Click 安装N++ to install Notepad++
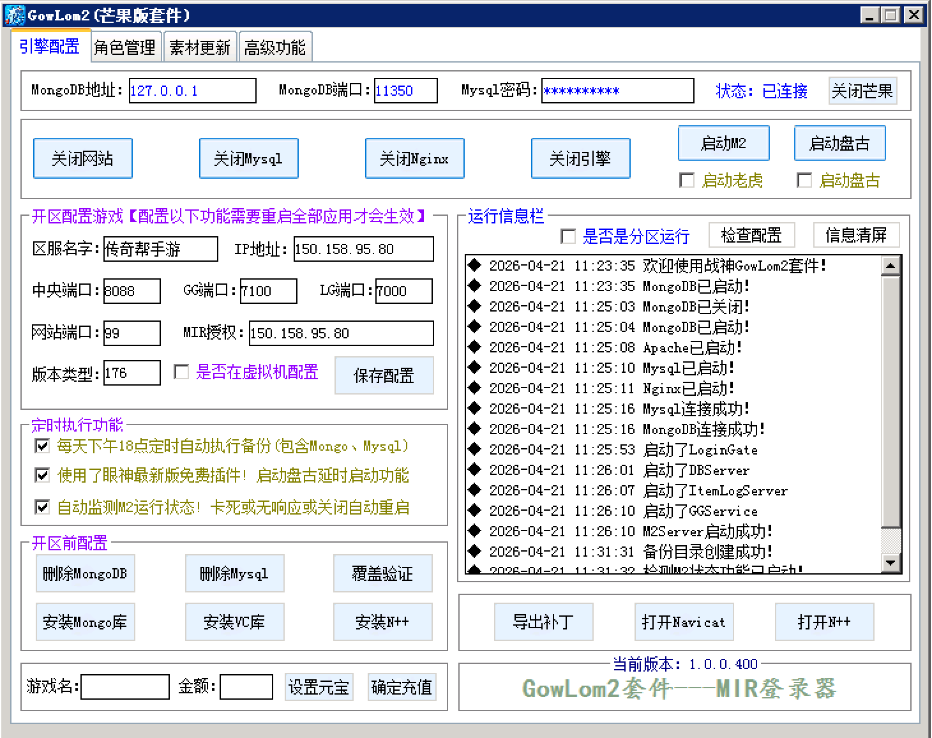 [382, 622]
